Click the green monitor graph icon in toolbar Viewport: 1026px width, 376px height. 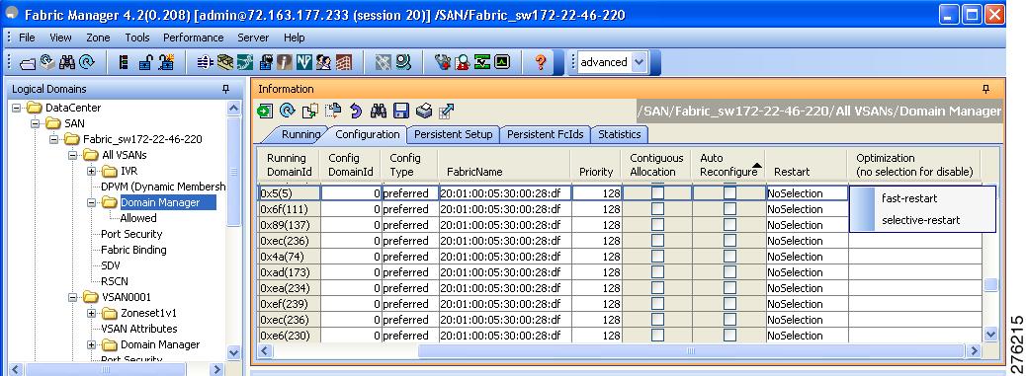(x=502, y=63)
